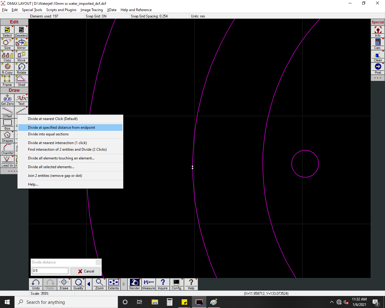Choose the Chamfer tool
This screenshot has width=385, height=308.
point(7,149)
